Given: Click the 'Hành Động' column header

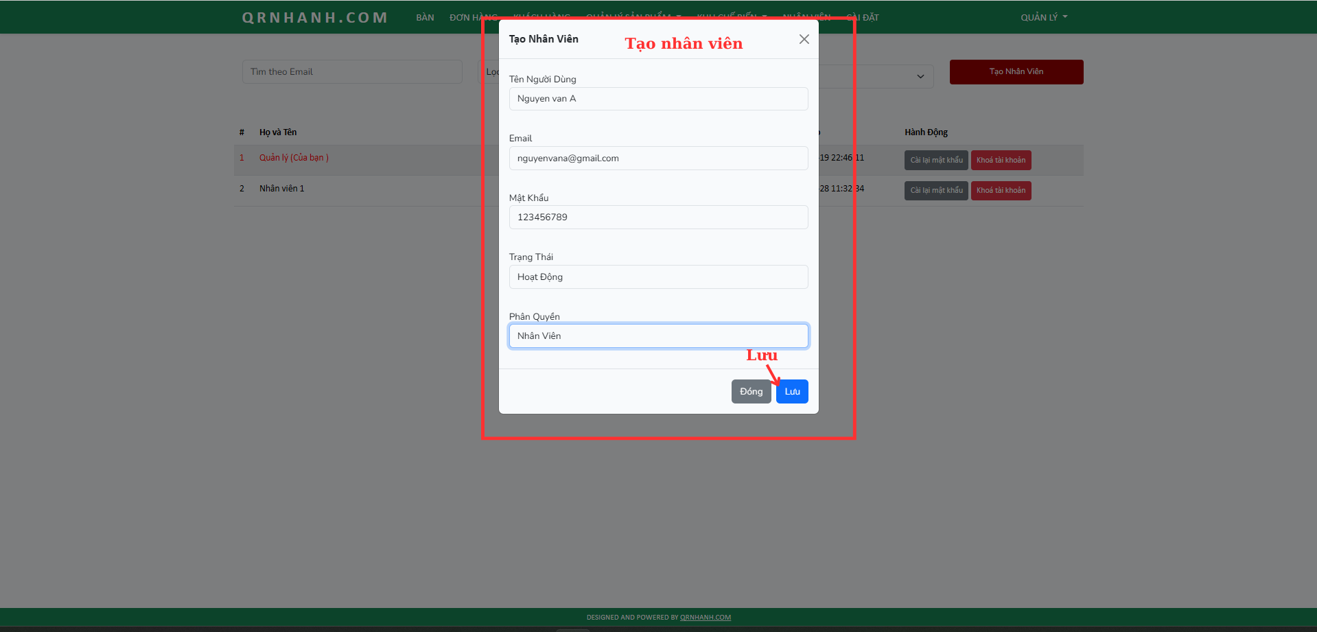Looking at the screenshot, I should click(926, 132).
